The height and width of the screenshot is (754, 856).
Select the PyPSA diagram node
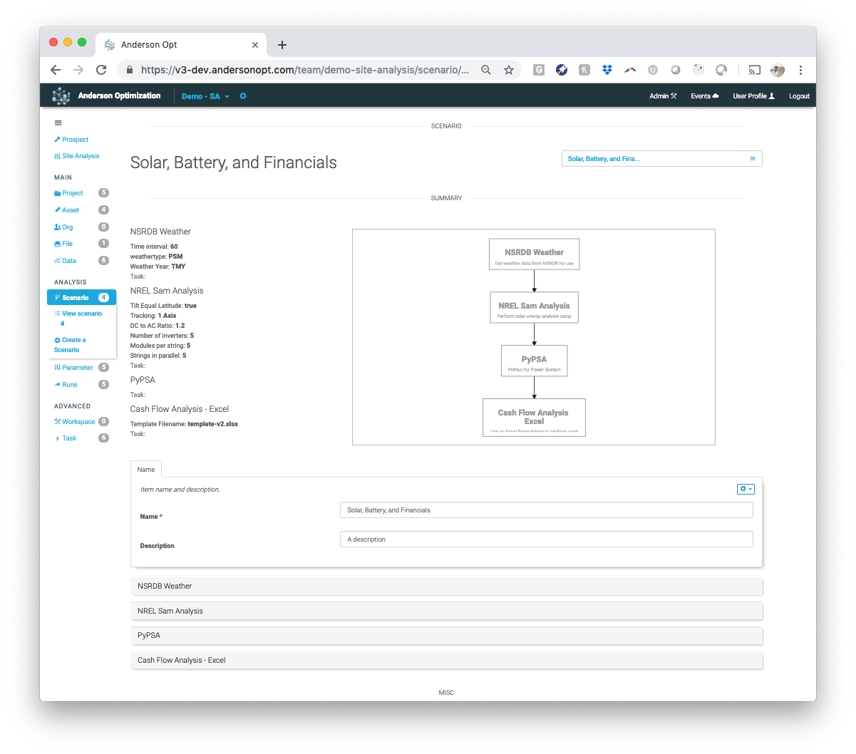click(535, 361)
